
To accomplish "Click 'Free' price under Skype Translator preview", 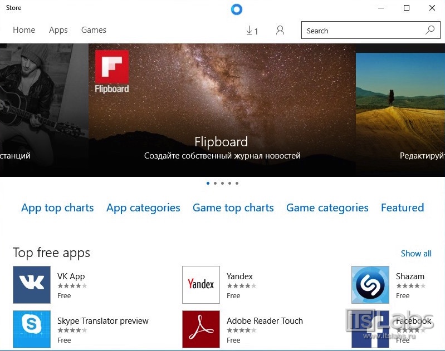I will click(x=64, y=340).
